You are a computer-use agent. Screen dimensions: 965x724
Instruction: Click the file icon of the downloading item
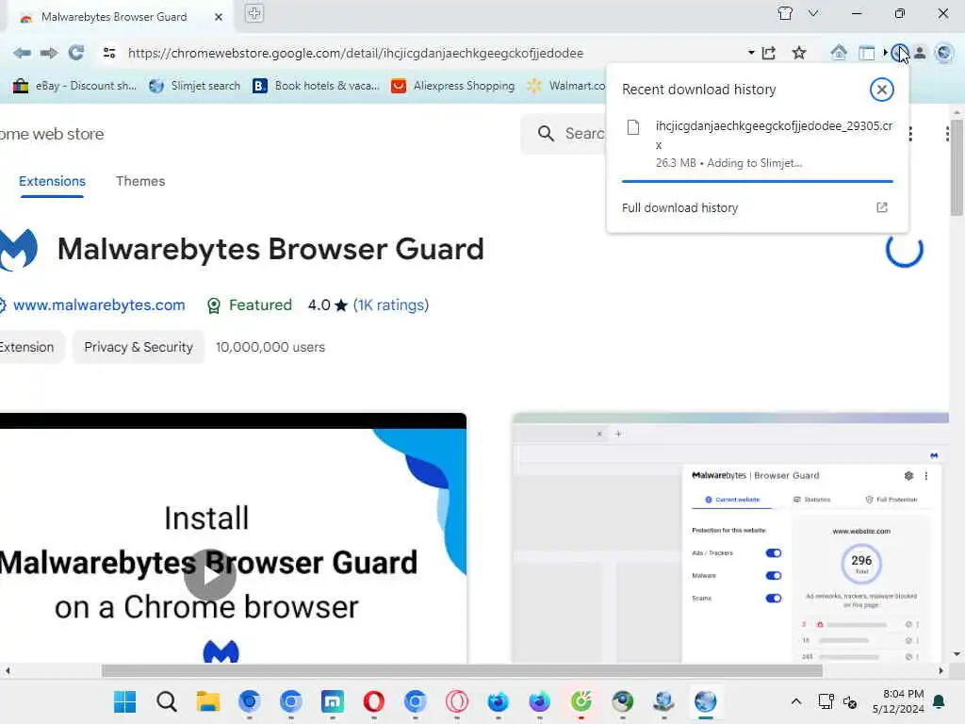pyautogui.click(x=632, y=127)
